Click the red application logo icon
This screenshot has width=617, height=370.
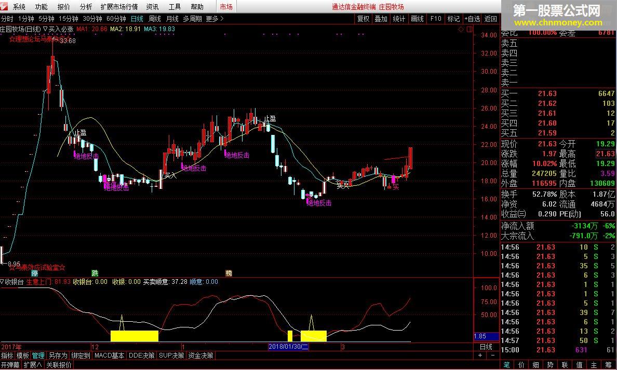click(4, 7)
